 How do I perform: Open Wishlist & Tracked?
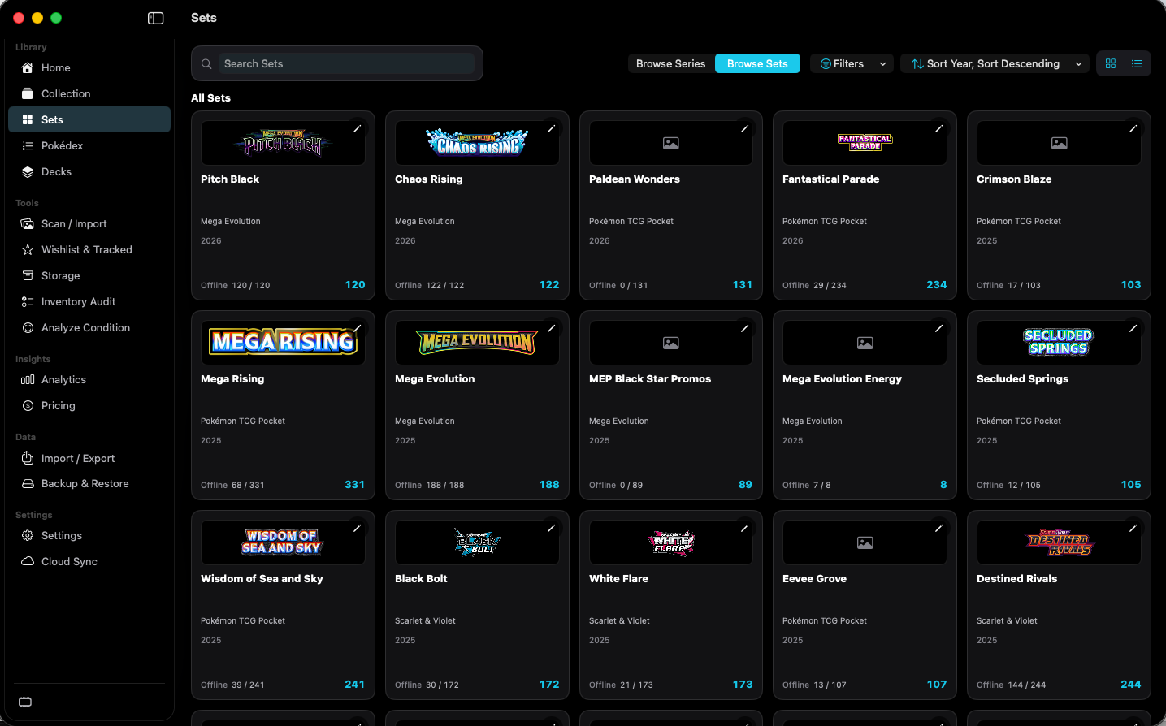[x=89, y=249]
